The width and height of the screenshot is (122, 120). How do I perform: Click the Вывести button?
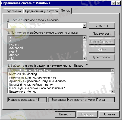pyautogui.click(x=65, y=114)
